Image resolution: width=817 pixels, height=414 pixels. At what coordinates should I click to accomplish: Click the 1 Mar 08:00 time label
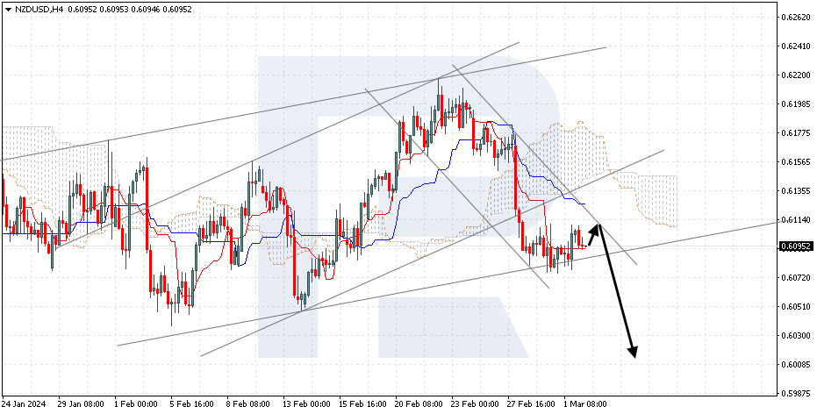point(586,404)
